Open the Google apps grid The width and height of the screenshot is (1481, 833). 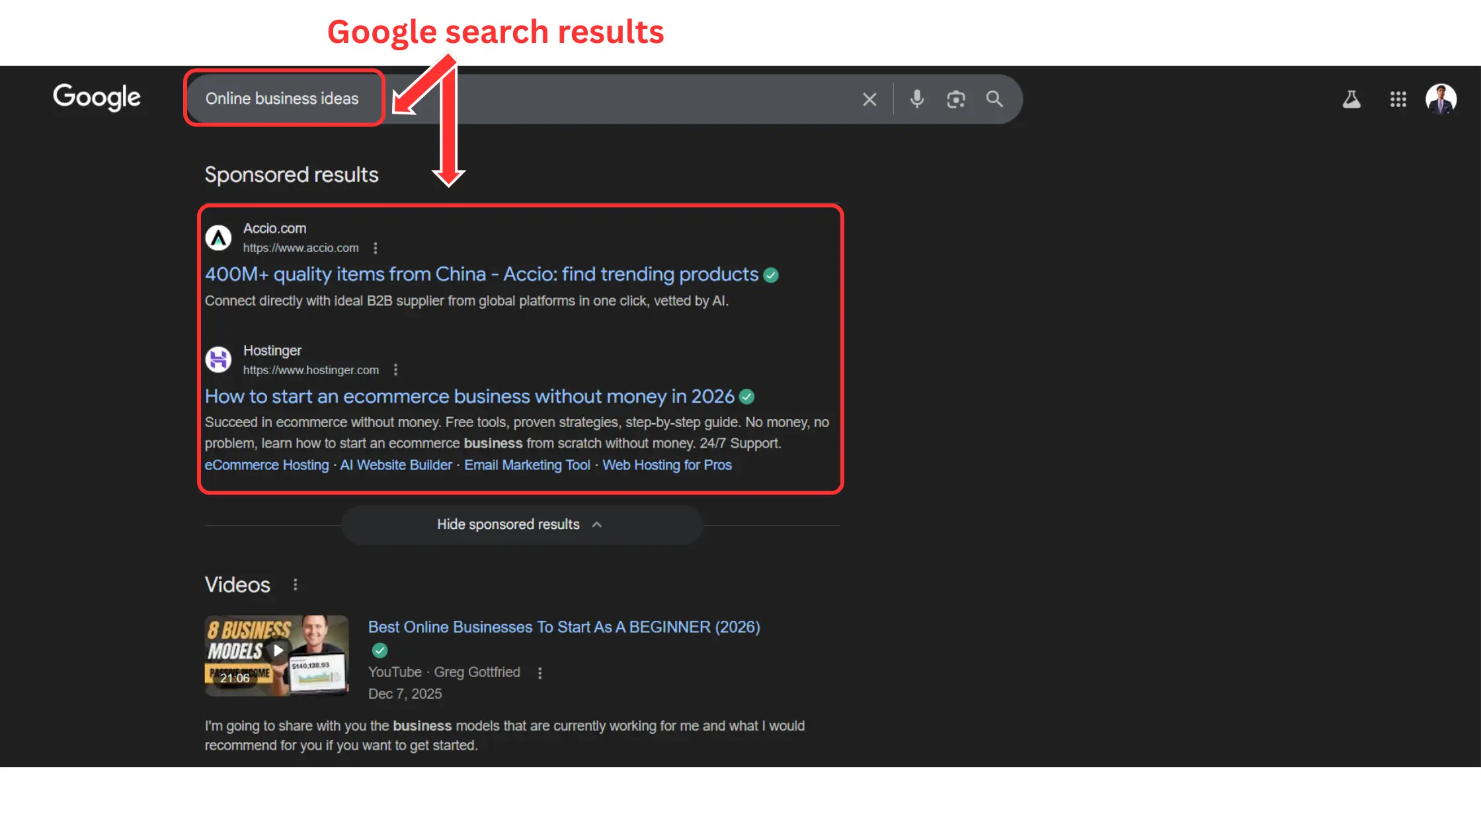click(1398, 99)
